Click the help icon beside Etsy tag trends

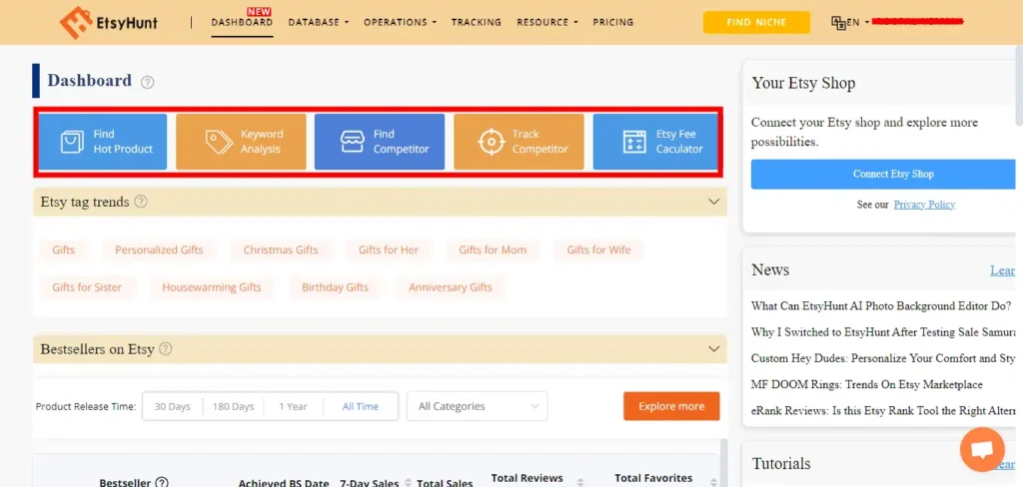click(141, 202)
